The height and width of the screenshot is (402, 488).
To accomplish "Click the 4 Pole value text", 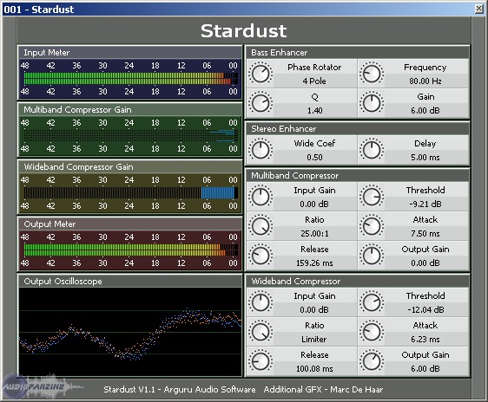I will click(314, 81).
